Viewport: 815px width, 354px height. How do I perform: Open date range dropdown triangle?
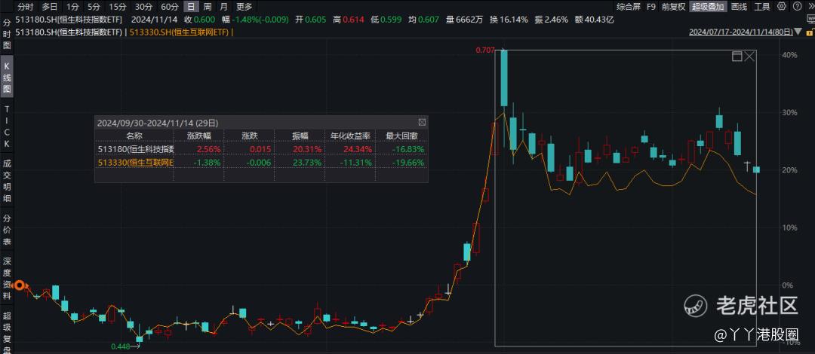click(x=797, y=32)
